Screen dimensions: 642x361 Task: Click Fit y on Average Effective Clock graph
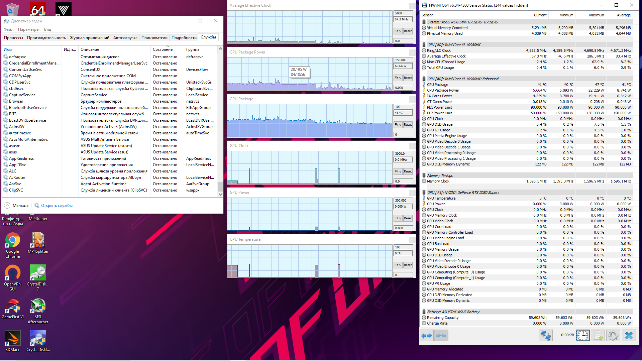point(398,31)
